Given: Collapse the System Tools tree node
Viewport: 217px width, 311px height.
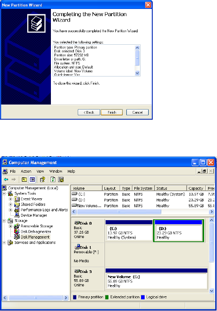Looking at the screenshot, I should [x=4, y=193].
